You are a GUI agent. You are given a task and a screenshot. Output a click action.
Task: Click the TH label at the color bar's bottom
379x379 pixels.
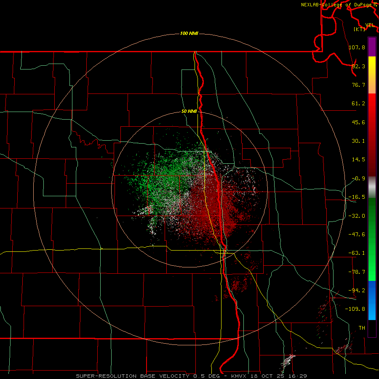tap(362, 328)
